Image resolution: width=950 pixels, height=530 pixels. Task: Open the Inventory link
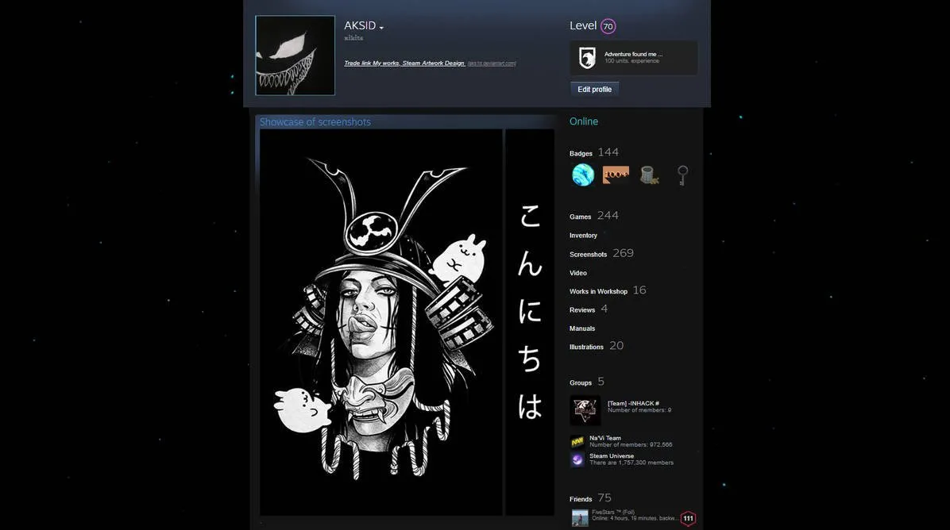pyautogui.click(x=584, y=236)
